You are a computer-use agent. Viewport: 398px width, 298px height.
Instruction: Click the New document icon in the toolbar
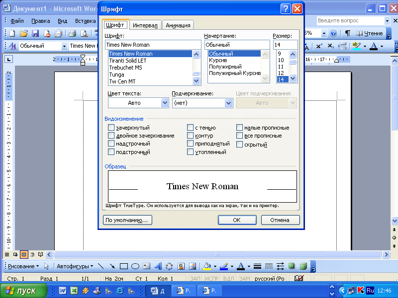[x=12, y=33]
